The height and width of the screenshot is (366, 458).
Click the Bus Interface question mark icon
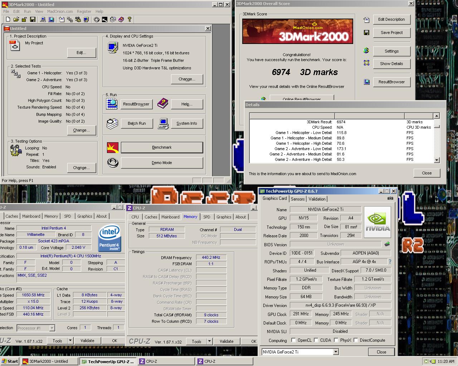click(x=390, y=262)
